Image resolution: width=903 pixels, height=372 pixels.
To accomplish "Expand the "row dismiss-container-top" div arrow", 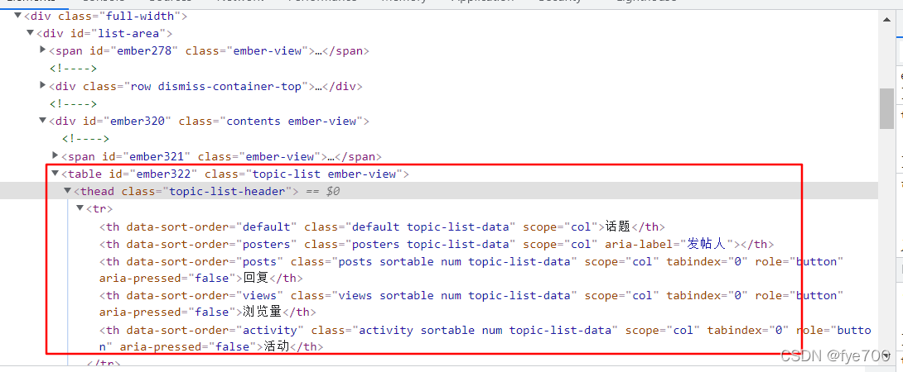I will 42,86.
